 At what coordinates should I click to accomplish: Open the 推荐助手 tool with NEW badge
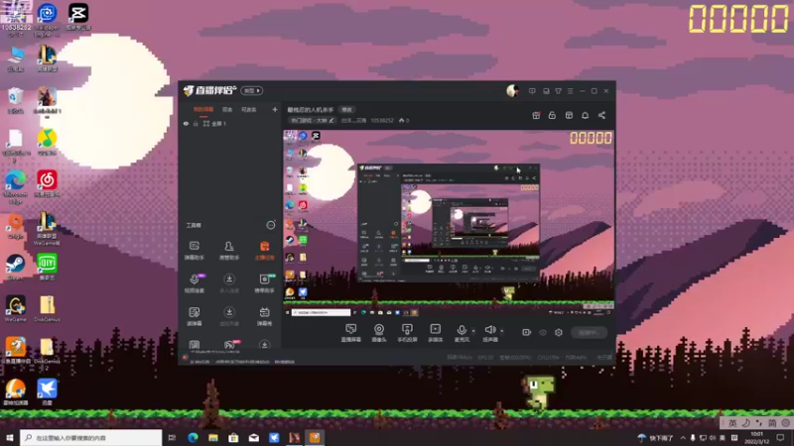click(x=264, y=283)
